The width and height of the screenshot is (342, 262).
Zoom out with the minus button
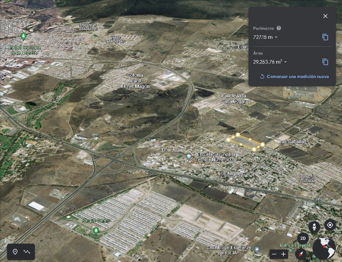[x=274, y=254]
